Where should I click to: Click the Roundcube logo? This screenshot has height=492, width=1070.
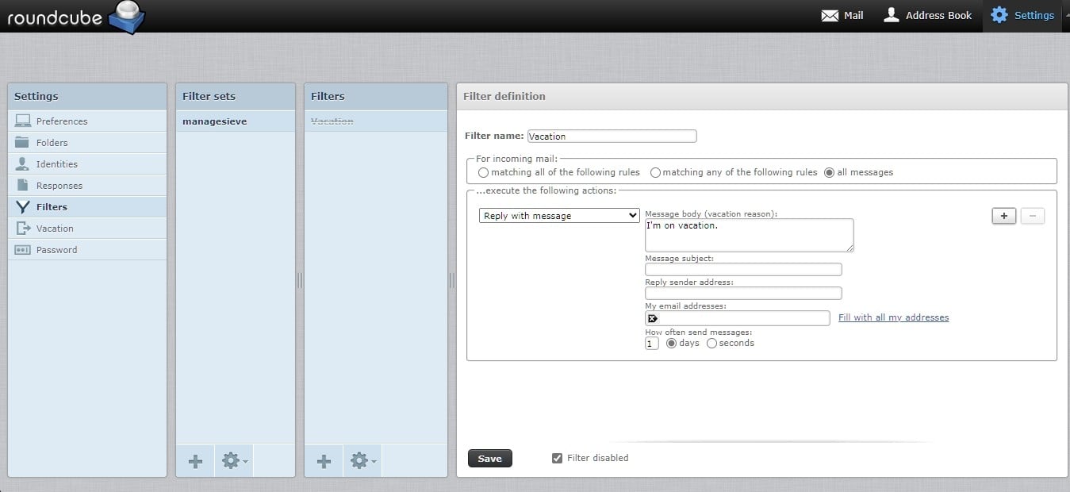point(76,17)
